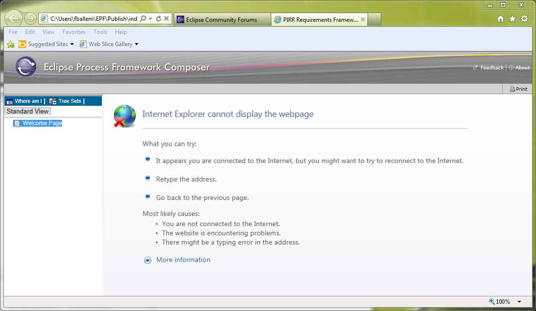536x311 pixels.
Task: Select the PIRR Requirements Framework tab
Action: click(319, 19)
